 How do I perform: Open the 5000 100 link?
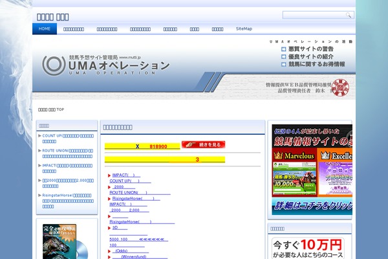[x=139, y=240]
